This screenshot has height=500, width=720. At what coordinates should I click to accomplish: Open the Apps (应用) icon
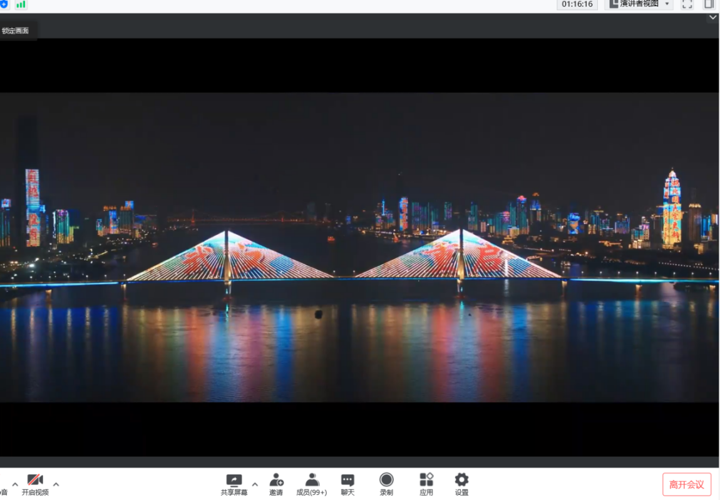(x=426, y=480)
